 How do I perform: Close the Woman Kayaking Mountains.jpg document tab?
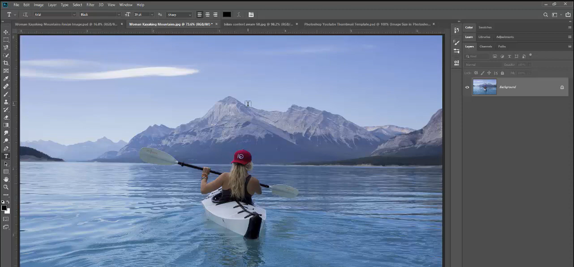point(216,24)
